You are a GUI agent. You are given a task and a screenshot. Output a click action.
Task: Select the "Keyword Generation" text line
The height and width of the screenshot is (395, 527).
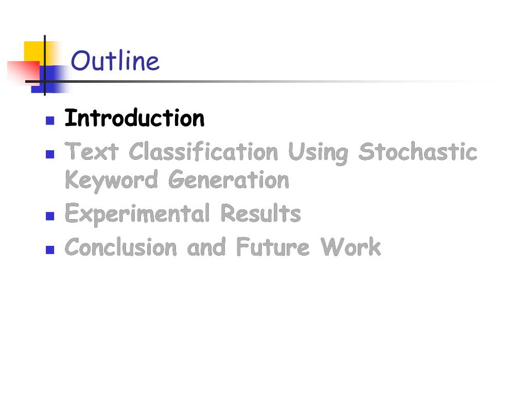coord(177,181)
